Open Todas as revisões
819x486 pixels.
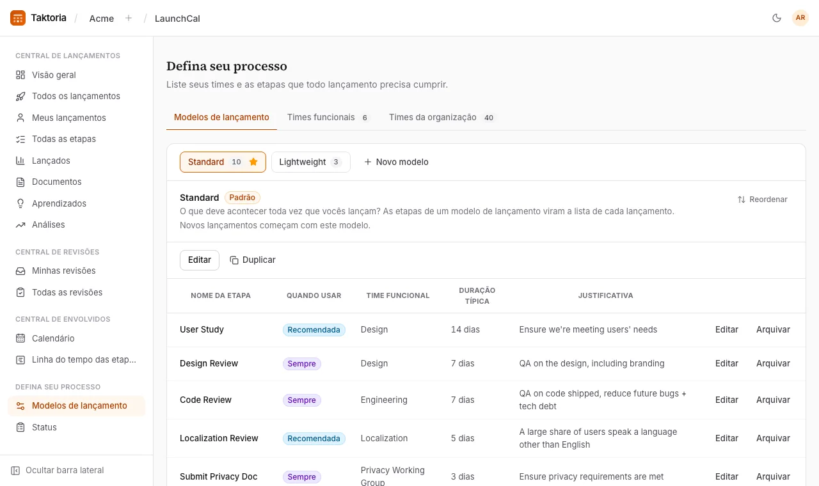77,292
